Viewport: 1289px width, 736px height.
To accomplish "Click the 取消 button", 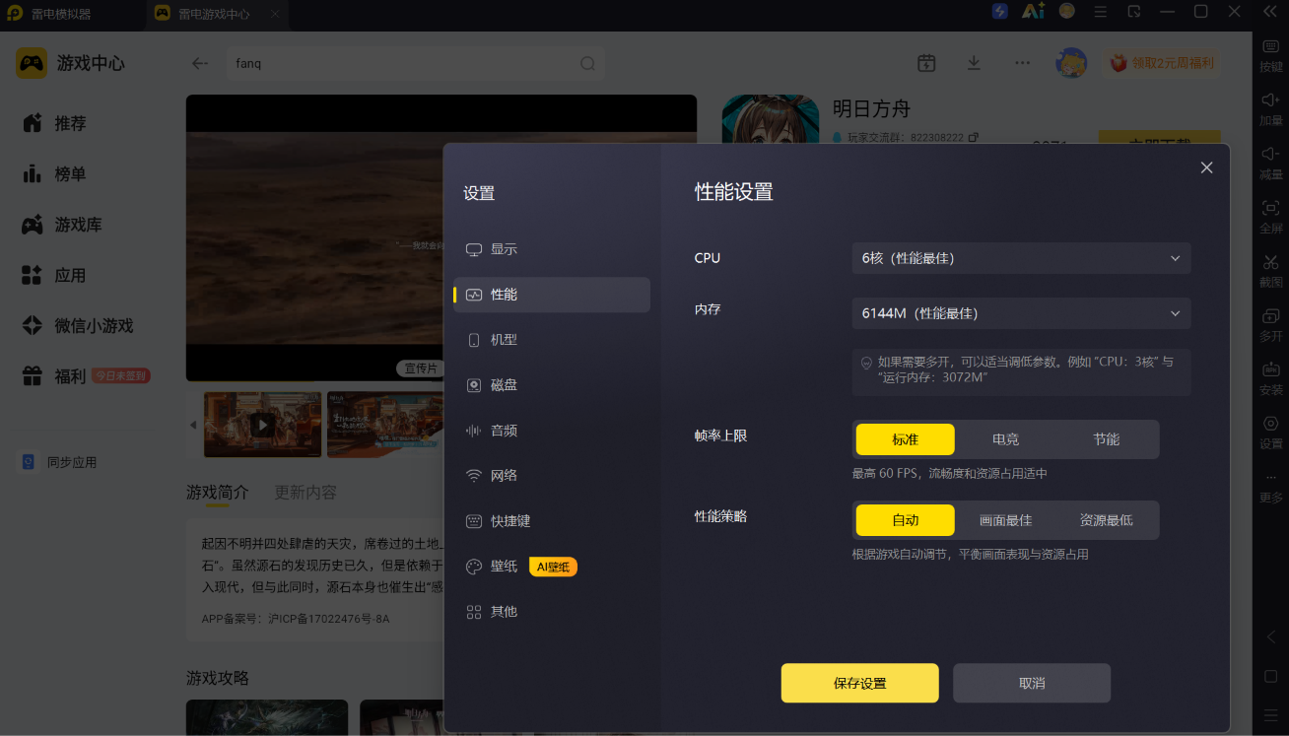I will tap(1032, 683).
